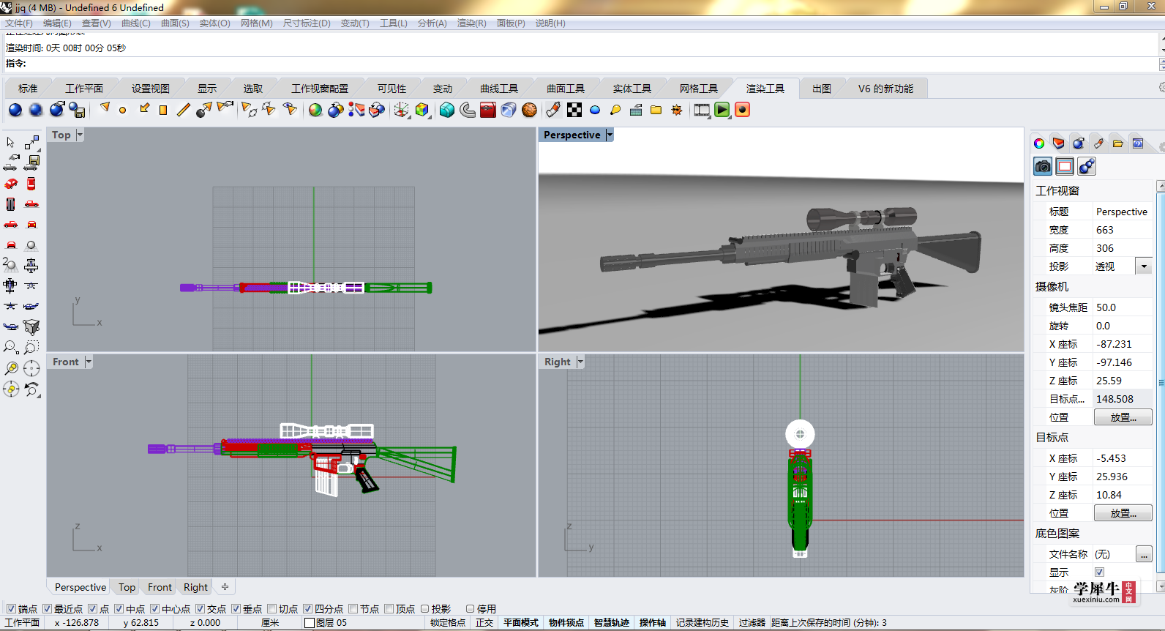Viewport: 1165px width, 631px height.
Task: Switch to the 渲染工具 toolbar tab
Action: pyautogui.click(x=765, y=89)
